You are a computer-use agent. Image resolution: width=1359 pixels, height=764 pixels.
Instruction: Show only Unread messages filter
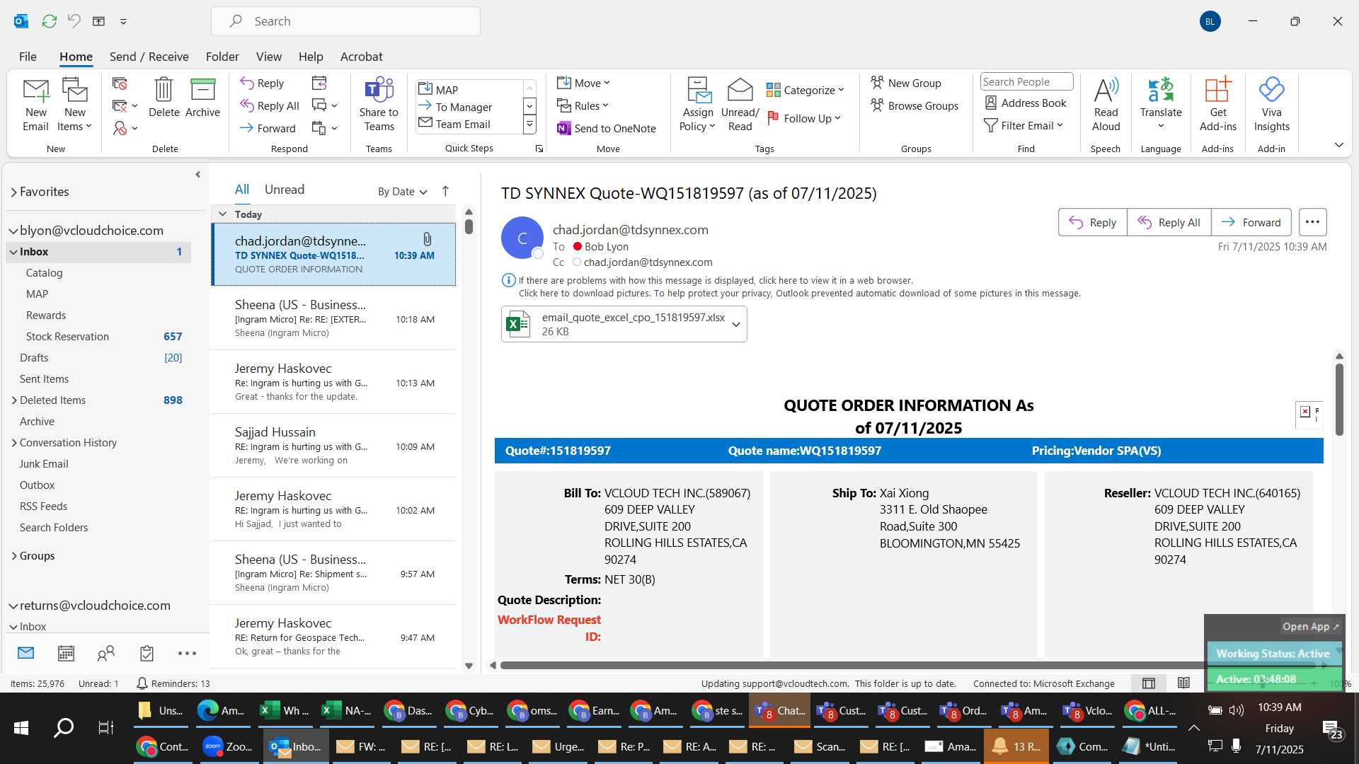284,190
